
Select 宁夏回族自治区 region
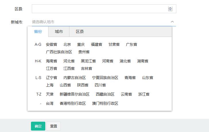105,78
